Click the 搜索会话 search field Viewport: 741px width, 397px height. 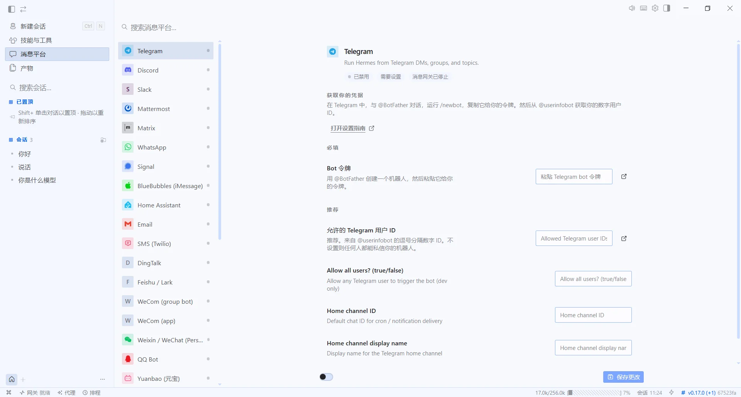click(57, 87)
